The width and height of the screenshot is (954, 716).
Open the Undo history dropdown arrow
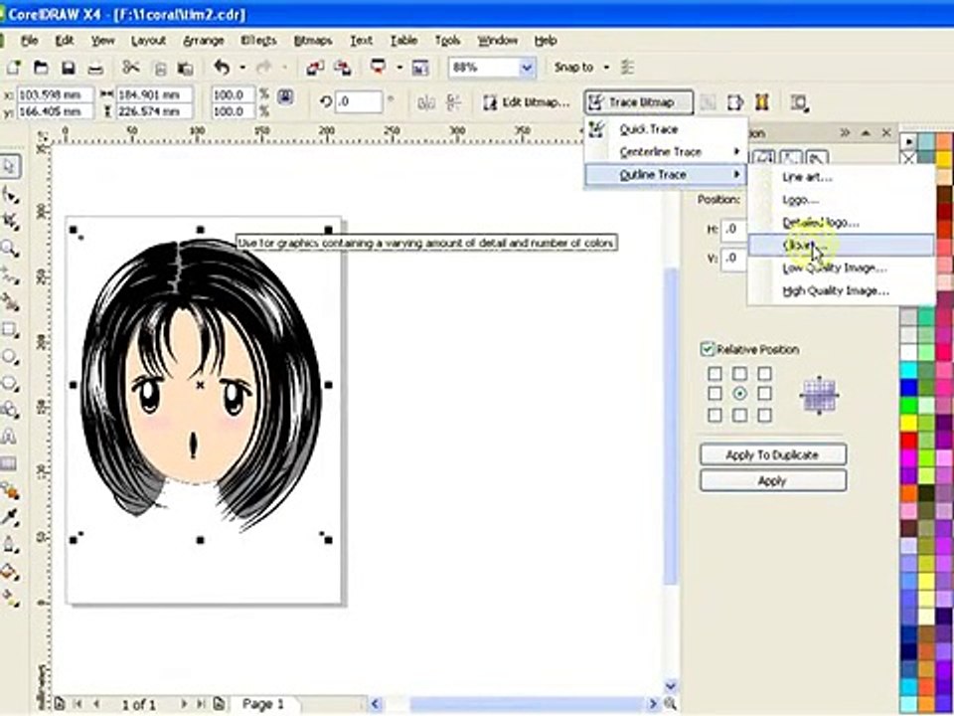coord(242,68)
